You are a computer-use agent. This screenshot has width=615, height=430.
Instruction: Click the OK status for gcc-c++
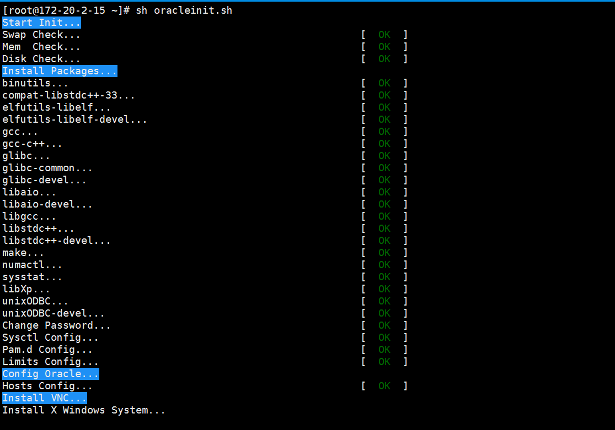[384, 144]
